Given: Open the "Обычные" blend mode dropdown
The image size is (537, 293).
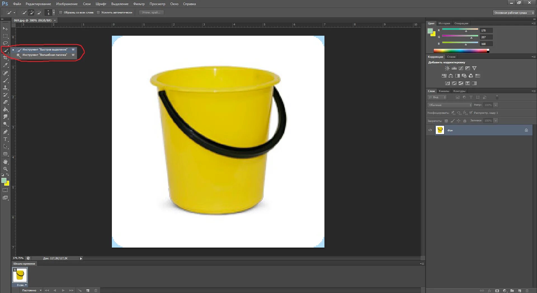Looking at the screenshot, I should (449, 105).
